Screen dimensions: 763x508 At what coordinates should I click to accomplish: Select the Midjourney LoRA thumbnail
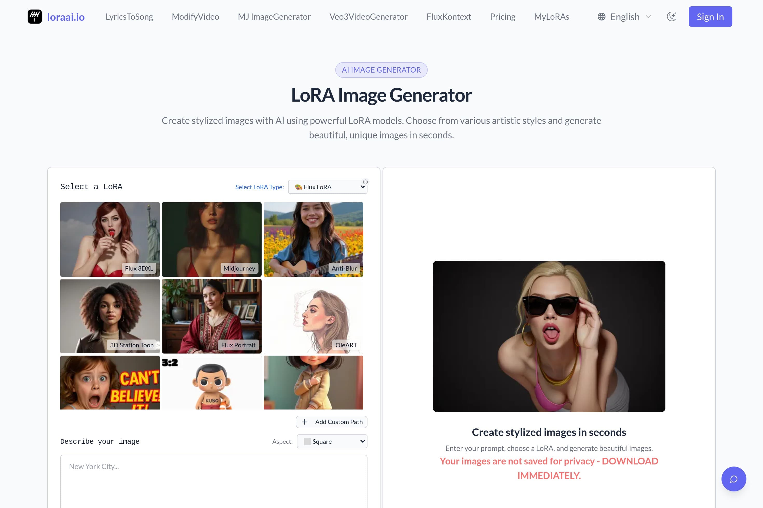211,240
